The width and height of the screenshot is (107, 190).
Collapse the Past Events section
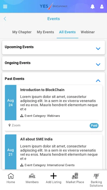pyautogui.click(x=98, y=81)
